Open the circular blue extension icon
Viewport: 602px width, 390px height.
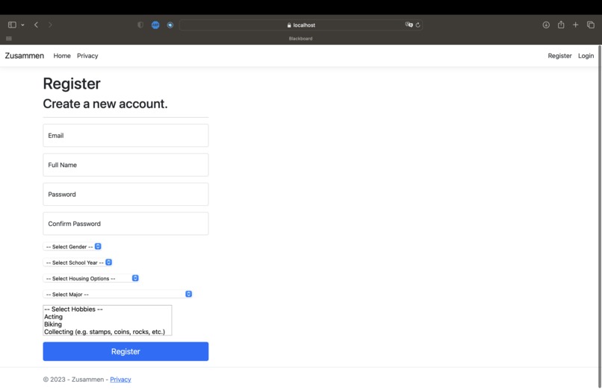(x=170, y=25)
